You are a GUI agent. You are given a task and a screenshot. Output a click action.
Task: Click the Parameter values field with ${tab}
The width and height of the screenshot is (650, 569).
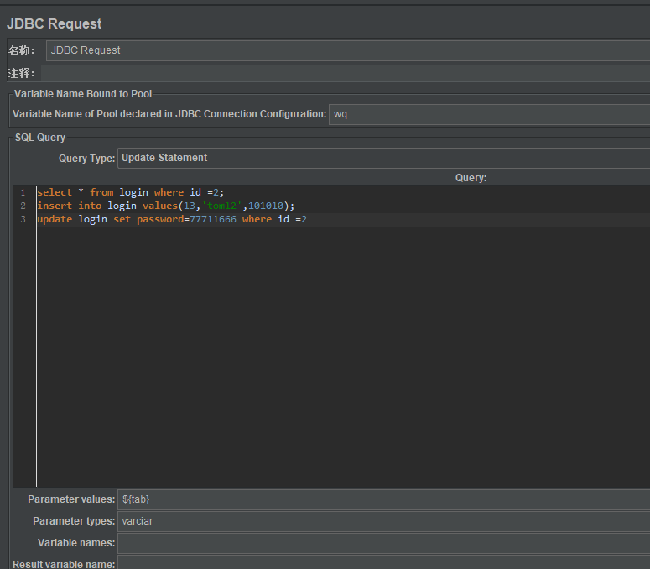click(384, 499)
